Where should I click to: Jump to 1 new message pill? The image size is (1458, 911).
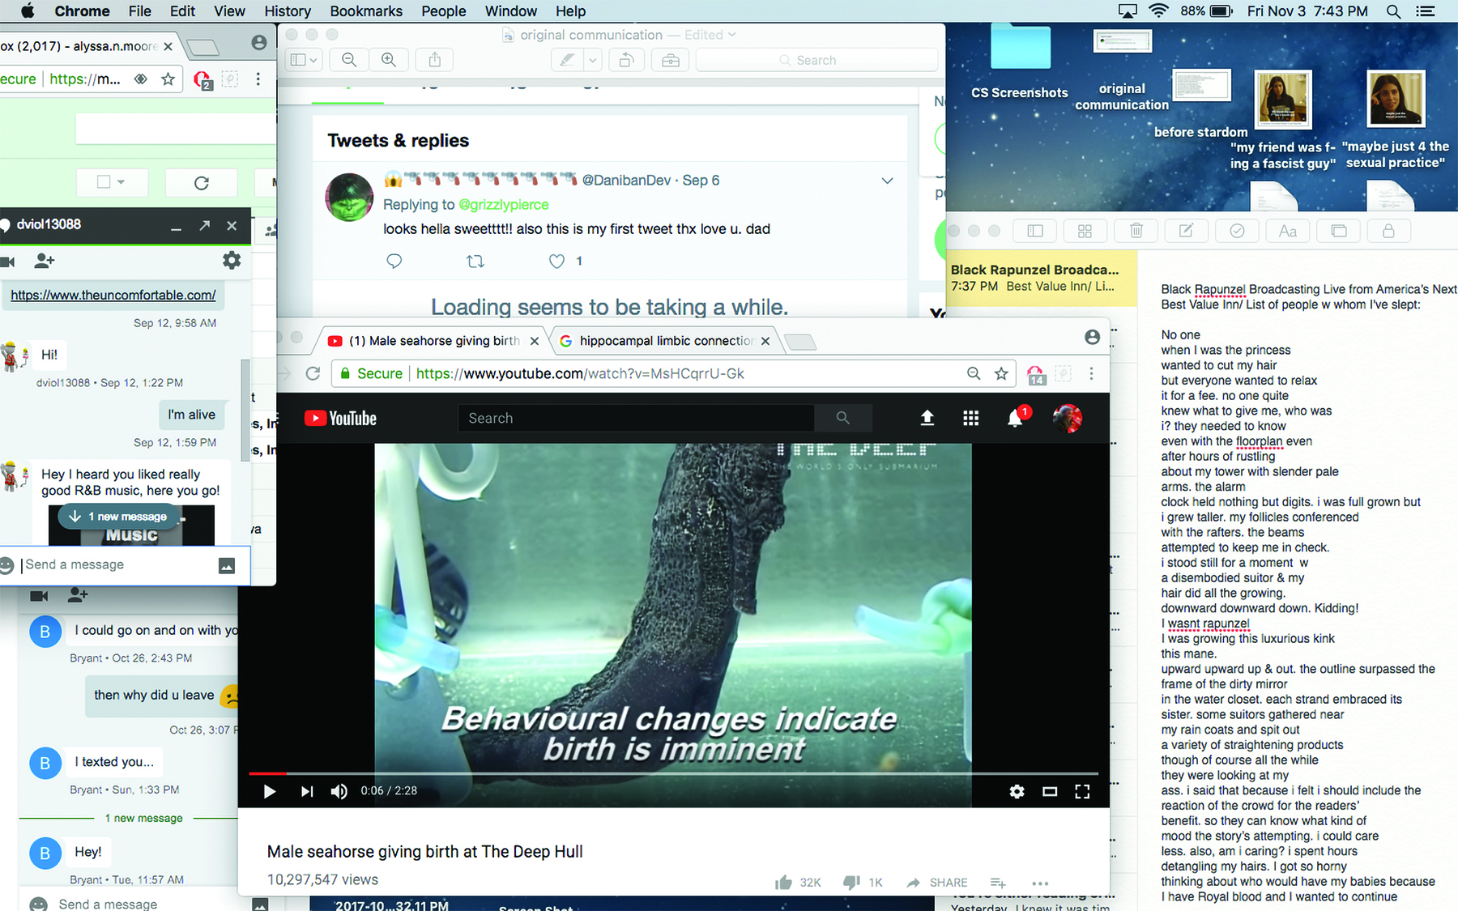[x=121, y=517]
